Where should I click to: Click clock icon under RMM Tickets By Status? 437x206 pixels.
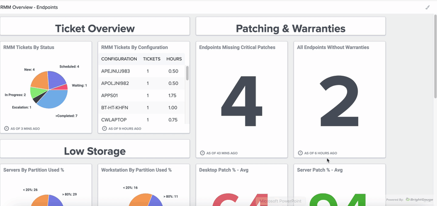tap(6, 128)
